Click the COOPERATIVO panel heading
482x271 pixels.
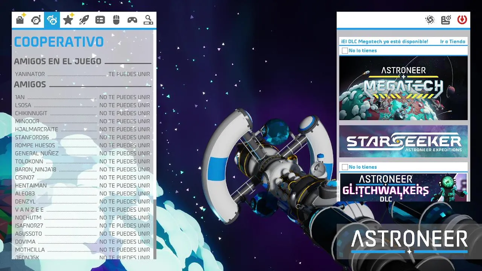pos(59,42)
